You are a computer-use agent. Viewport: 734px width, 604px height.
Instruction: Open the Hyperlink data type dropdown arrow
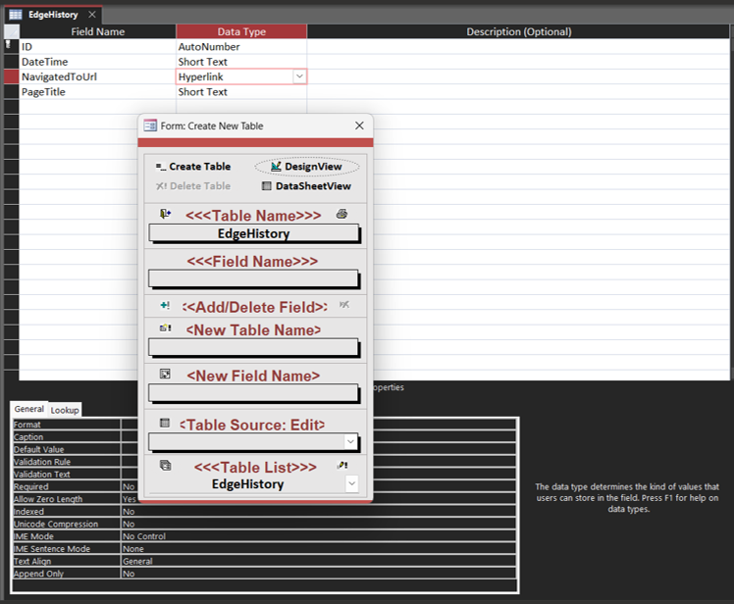point(299,76)
